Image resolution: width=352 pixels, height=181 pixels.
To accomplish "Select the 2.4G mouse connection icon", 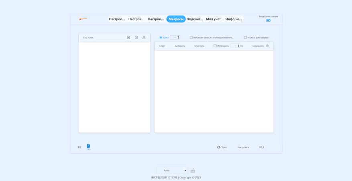I will pos(88,146).
